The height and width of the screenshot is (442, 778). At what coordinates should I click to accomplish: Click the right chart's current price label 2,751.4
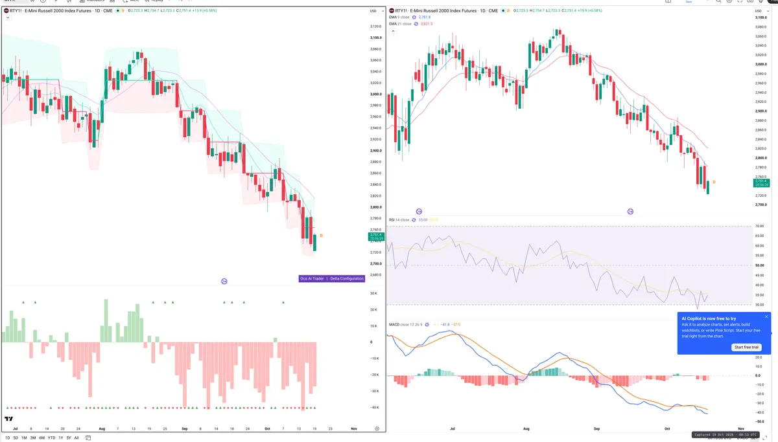[761, 182]
